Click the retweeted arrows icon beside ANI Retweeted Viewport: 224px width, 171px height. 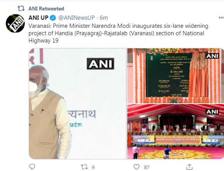pos(21,9)
